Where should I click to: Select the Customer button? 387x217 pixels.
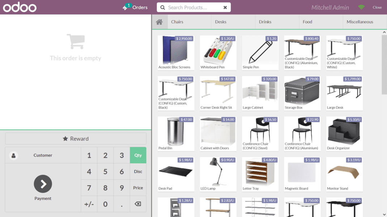point(43,155)
